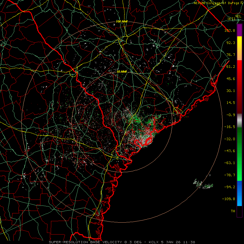Click the 92.3 legend value
The height and width of the screenshot is (244, 244).
pos(231,43)
